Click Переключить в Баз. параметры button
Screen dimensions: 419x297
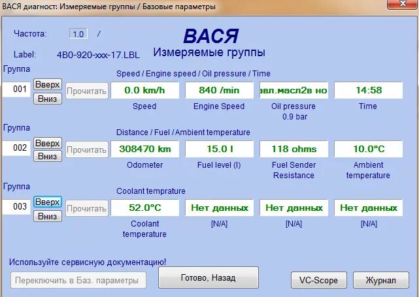tap(78, 280)
